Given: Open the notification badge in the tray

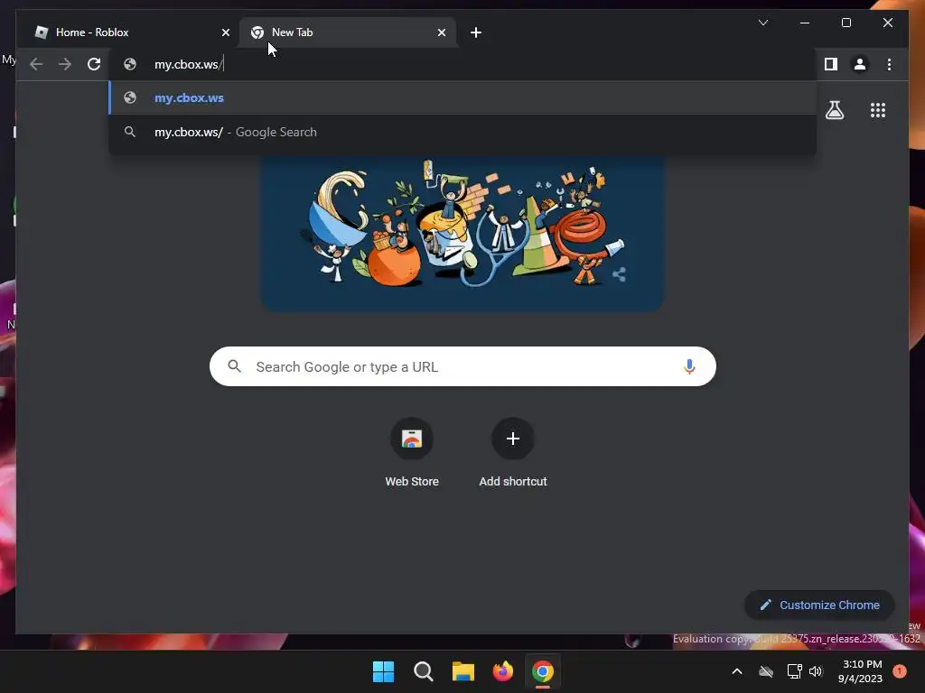Looking at the screenshot, I should point(900,670).
